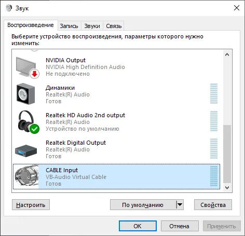Image resolution: width=245 pixels, height=236 pixels.
Task: Click the Динамики speaker icon
Action: (25, 94)
